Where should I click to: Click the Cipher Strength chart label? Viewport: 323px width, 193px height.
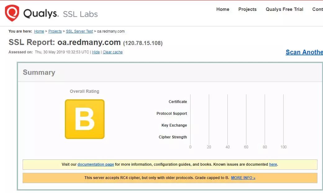173,137
